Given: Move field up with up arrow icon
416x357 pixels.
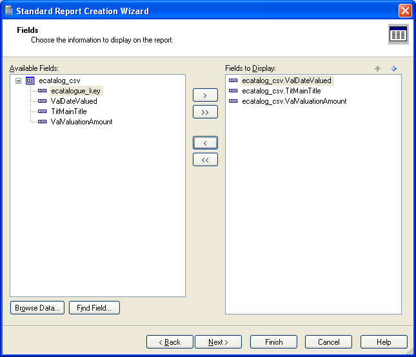Looking at the screenshot, I should coord(378,68).
